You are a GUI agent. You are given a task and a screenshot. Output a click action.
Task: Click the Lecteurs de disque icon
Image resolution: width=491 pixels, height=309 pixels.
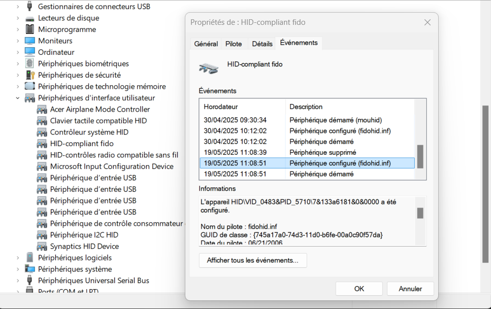30,18
